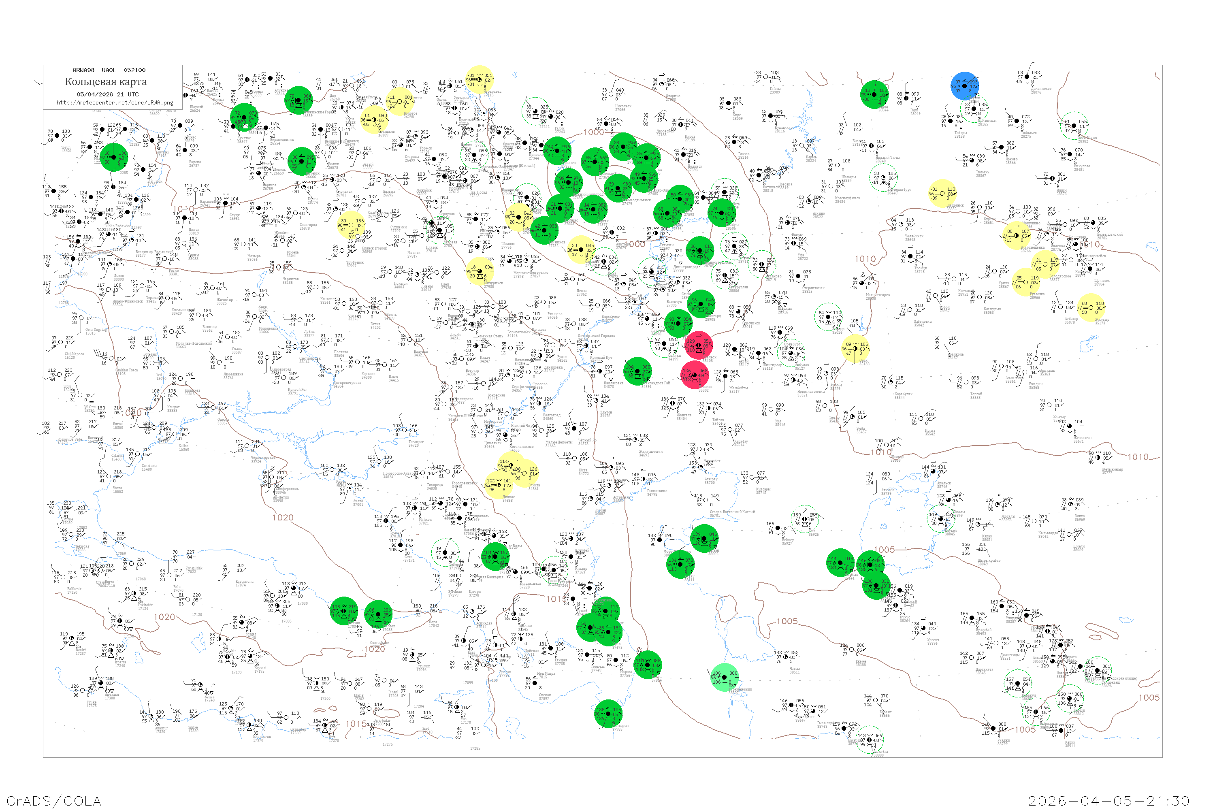The height and width of the screenshot is (810, 1215).
Task: Click the 2026-04-05-21:30 timestamp
Action: (1108, 800)
